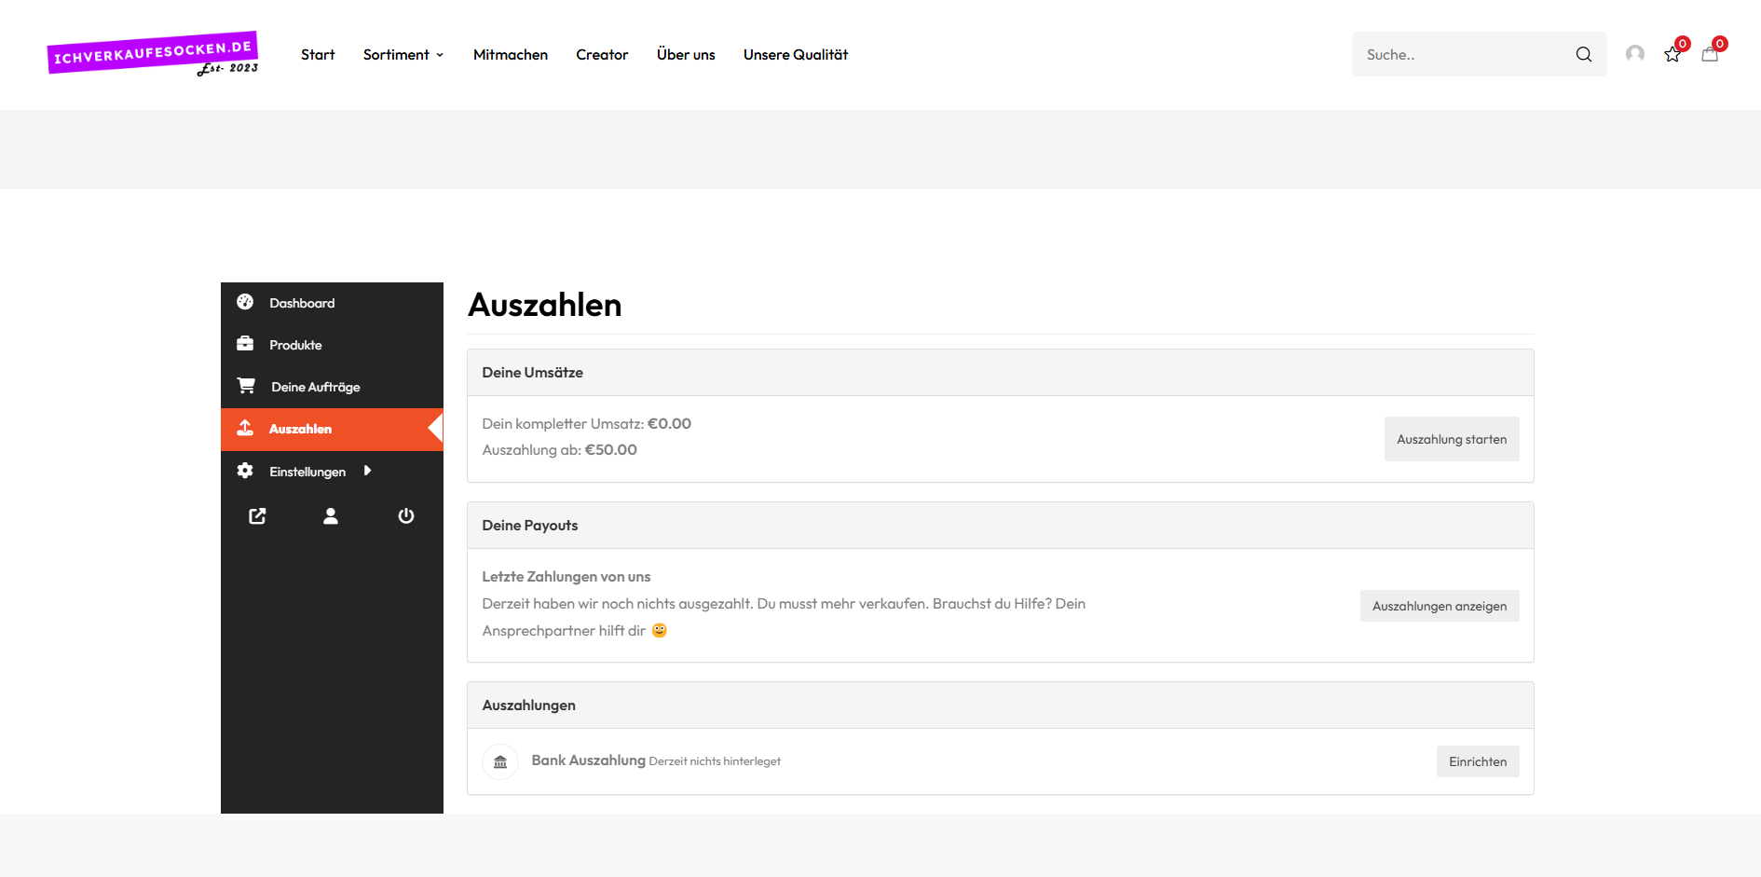
Task: Click the ichverkaufesocken.de logo
Action: pyautogui.click(x=154, y=54)
